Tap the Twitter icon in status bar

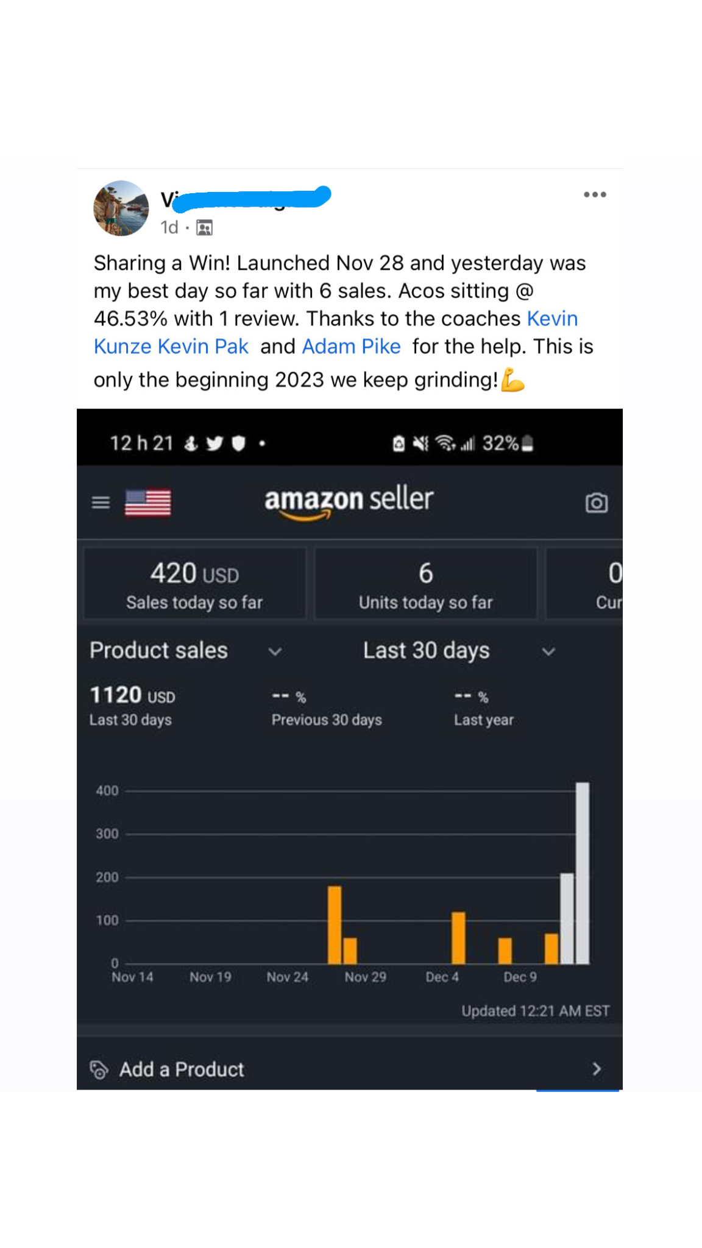tap(214, 444)
